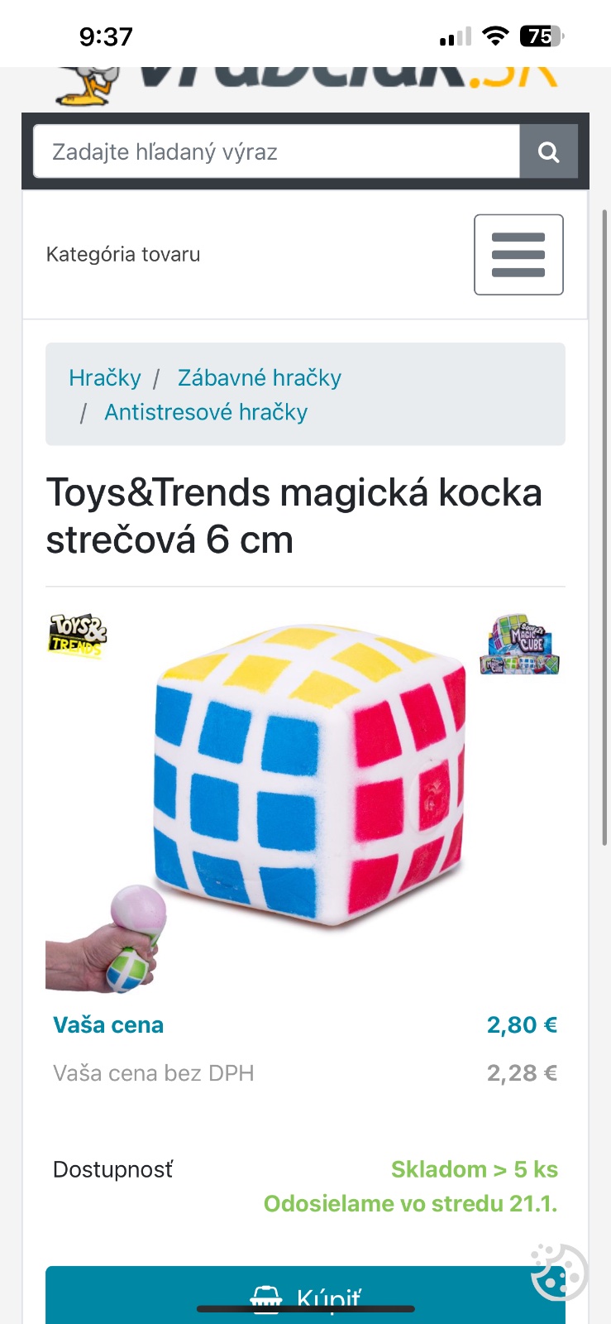Tap the product title heading
This screenshot has height=1324, width=611.
tap(294, 516)
